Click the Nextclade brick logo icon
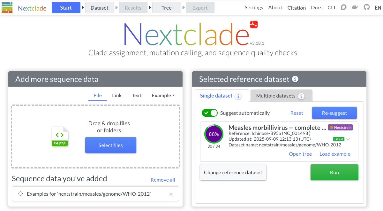Screen dimensions: 383x211 (7, 7)
